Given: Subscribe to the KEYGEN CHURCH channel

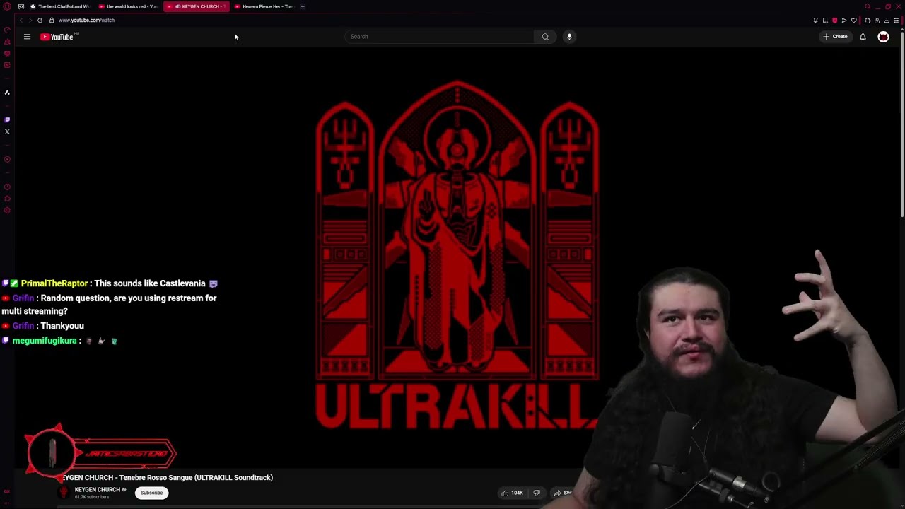Looking at the screenshot, I should [151, 493].
